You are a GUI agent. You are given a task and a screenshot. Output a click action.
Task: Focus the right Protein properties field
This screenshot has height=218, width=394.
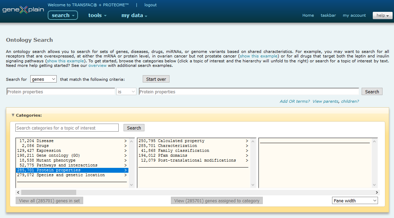[249, 92]
